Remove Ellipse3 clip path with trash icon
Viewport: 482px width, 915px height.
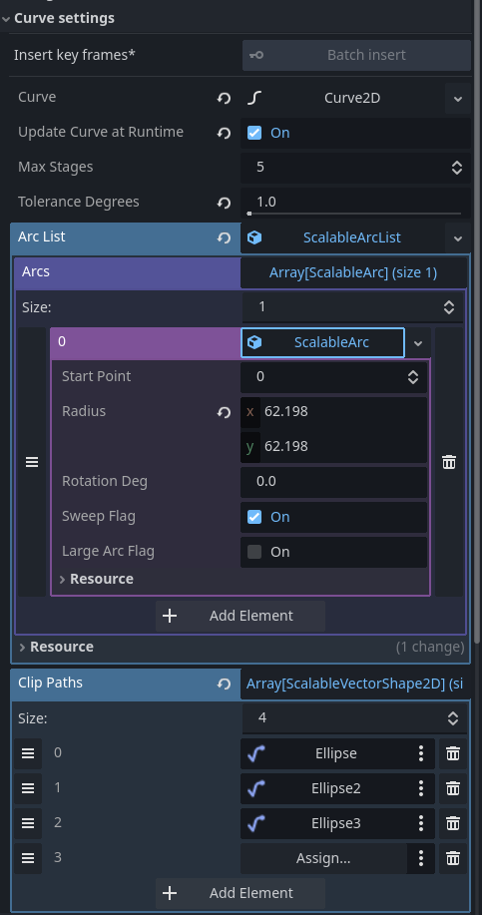click(x=453, y=824)
